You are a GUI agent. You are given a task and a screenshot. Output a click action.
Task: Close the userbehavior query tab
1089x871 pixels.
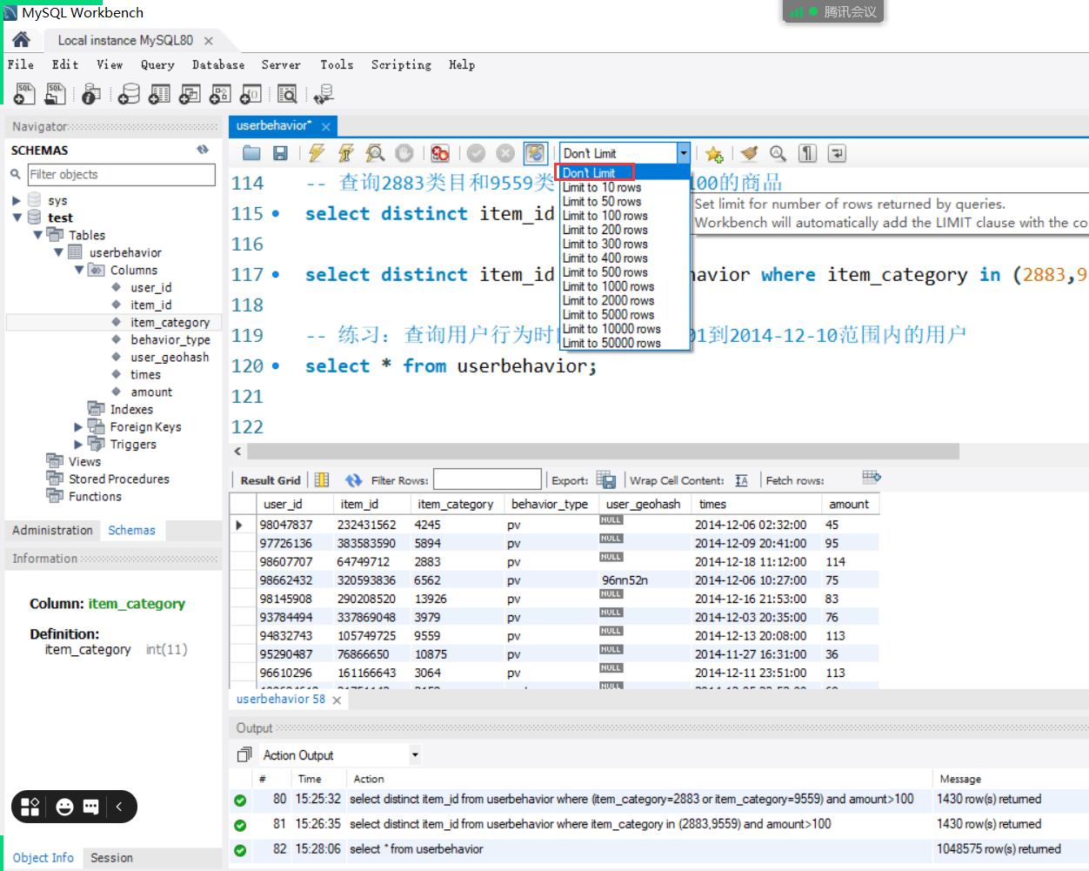325,126
